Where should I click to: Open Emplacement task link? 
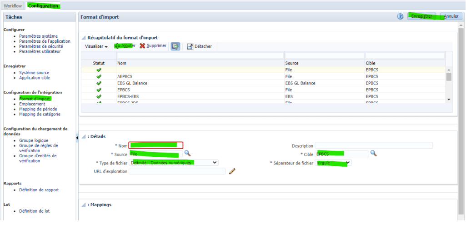tap(32, 104)
